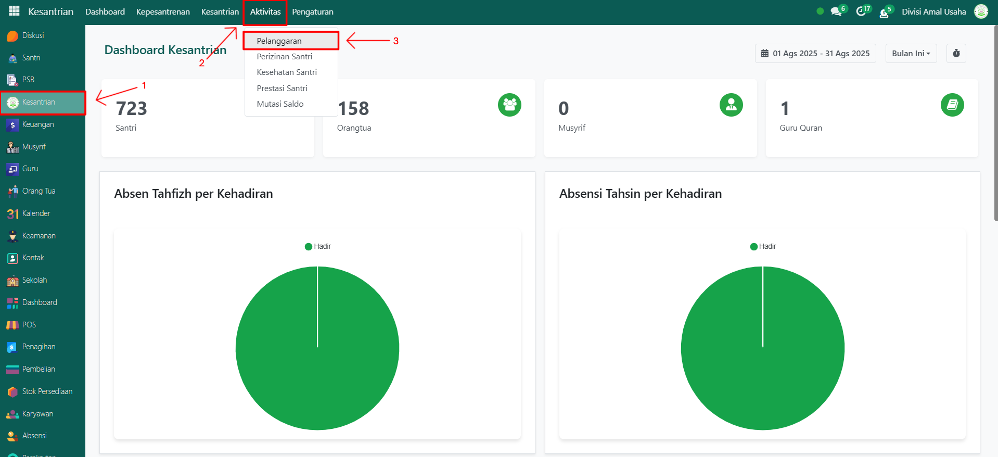Viewport: 998px width, 457px height.
Task: Choose Perizinan Santri menu entry
Action: [x=284, y=56]
